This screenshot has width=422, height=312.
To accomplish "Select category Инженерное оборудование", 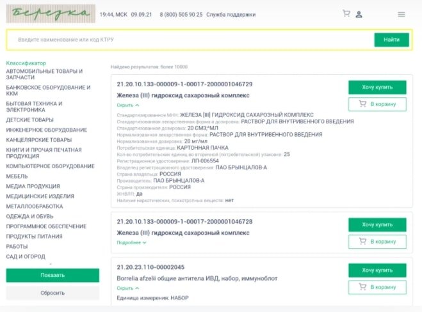I will tap(47, 130).
